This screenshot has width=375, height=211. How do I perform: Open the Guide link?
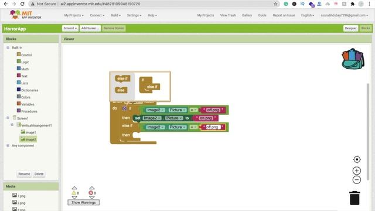(262, 15)
